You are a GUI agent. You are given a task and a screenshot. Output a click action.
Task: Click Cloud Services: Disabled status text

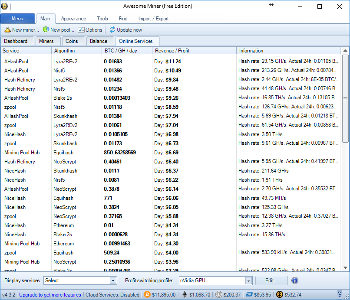point(112,295)
